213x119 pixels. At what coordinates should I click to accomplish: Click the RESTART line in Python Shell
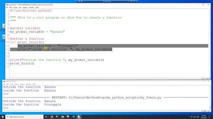pyautogui.click(x=106, y=98)
